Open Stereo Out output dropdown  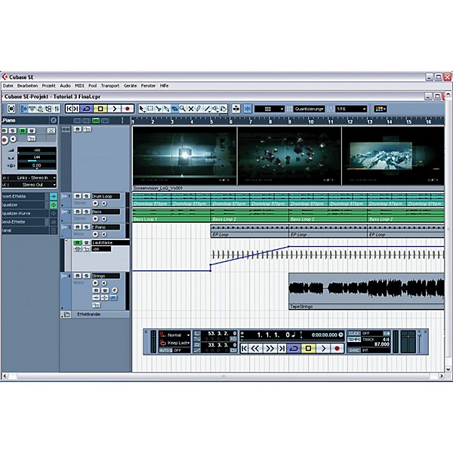click(29, 185)
